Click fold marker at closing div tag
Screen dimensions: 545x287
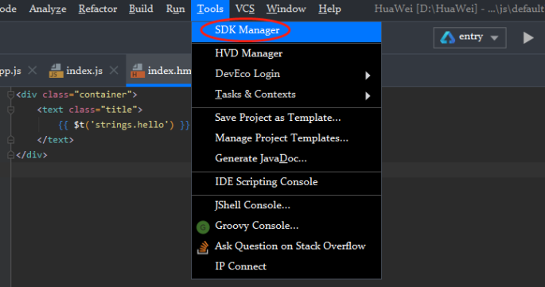11,155
